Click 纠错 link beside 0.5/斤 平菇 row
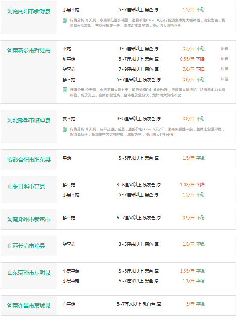 pyautogui.click(x=224, y=48)
